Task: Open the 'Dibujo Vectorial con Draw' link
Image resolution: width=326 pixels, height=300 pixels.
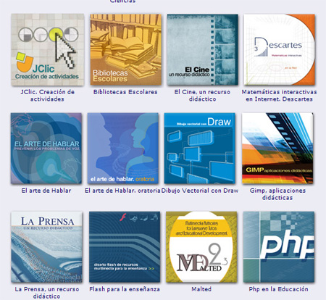Action: click(200, 191)
